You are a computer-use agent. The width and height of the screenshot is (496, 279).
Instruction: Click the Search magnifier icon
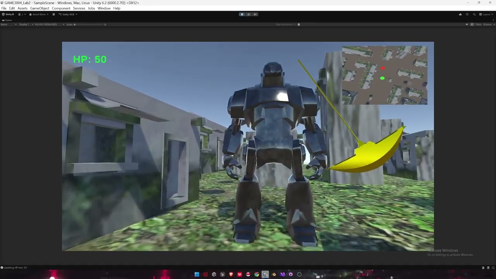474,14
